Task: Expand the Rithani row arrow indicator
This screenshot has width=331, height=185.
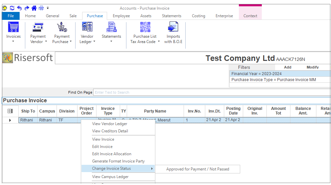Action: 10,120
